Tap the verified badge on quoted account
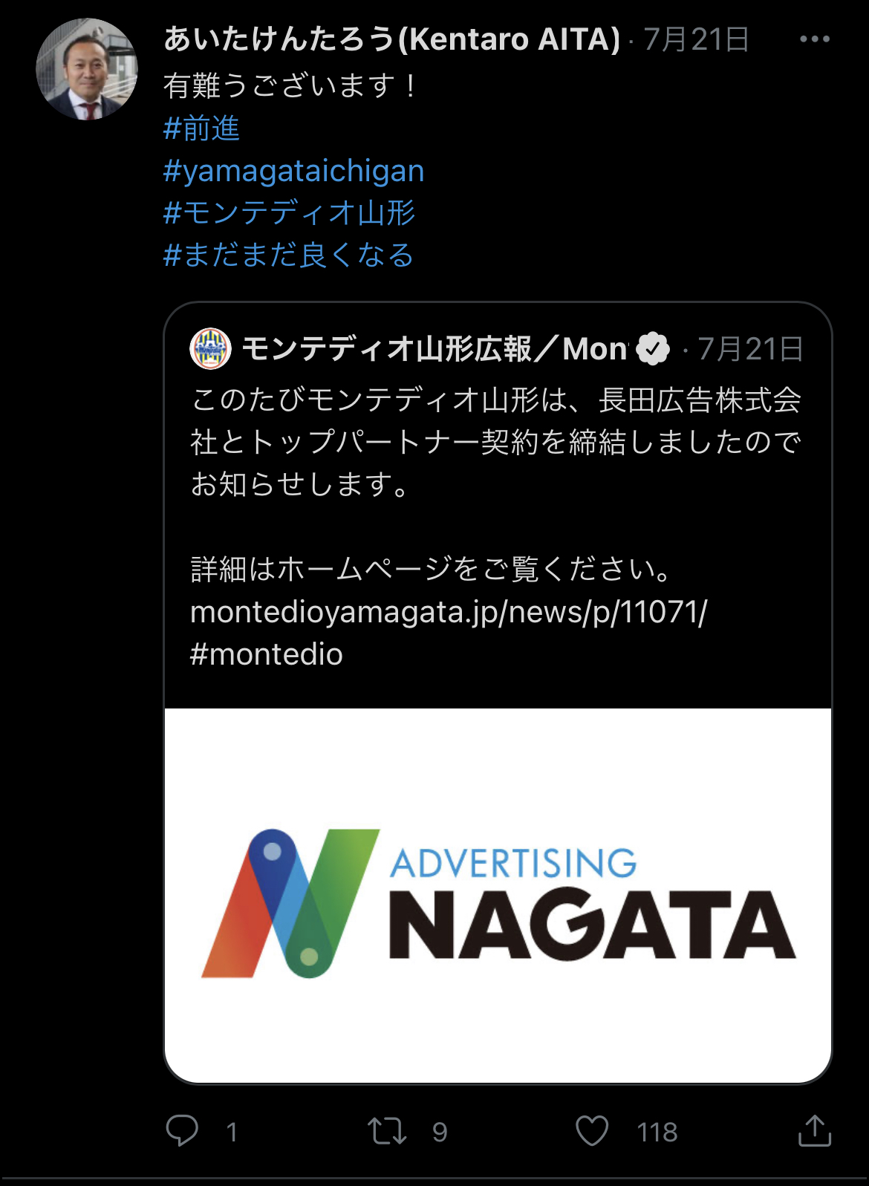Viewport: 869px width, 1186px height. coord(654,348)
